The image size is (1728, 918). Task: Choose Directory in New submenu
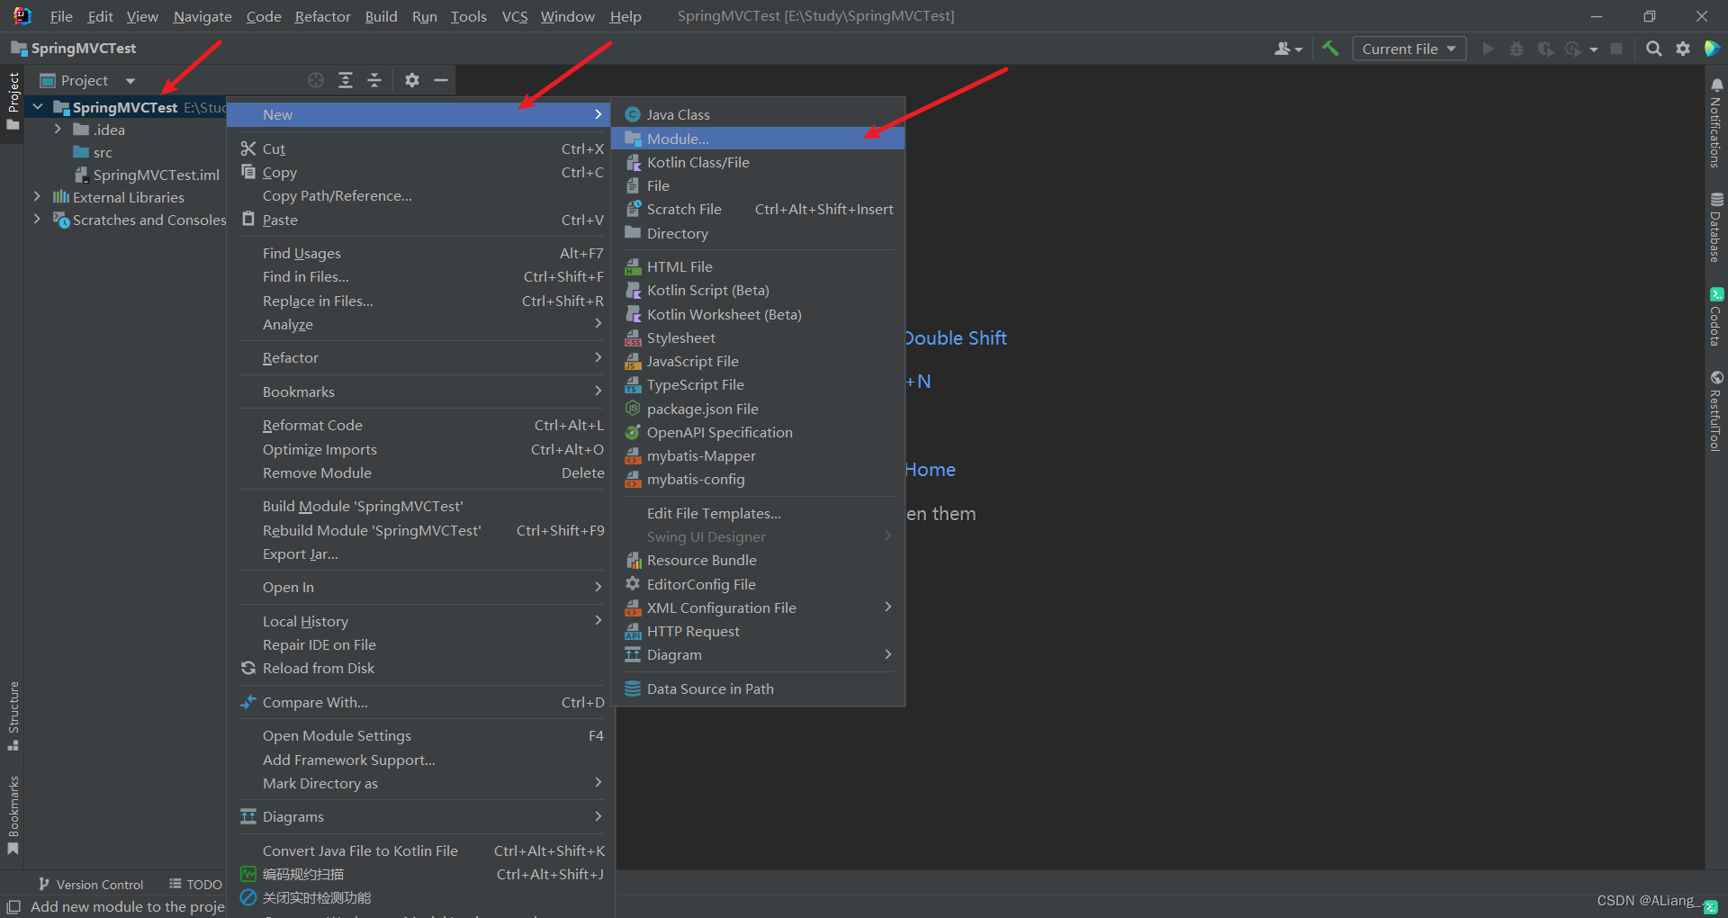pos(758,233)
